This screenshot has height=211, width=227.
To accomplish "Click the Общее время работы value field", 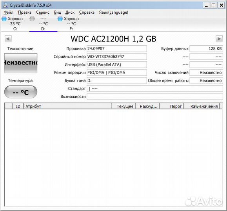I will click(206, 80).
